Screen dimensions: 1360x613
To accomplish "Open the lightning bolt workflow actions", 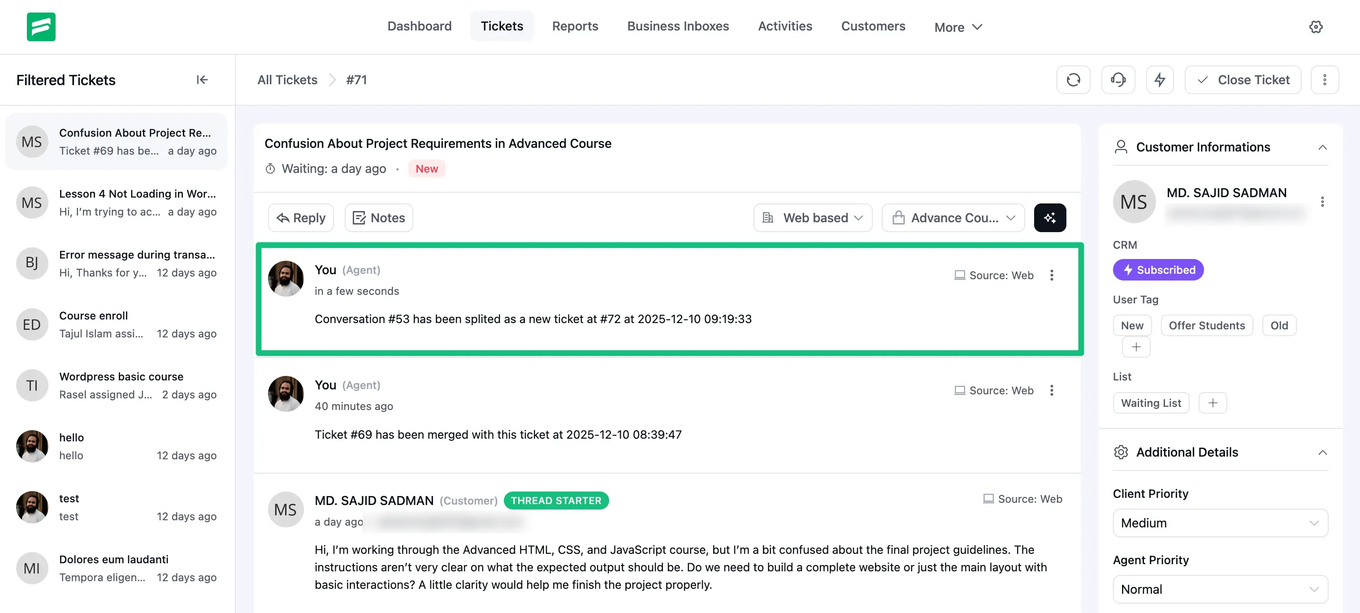I will click(1159, 80).
